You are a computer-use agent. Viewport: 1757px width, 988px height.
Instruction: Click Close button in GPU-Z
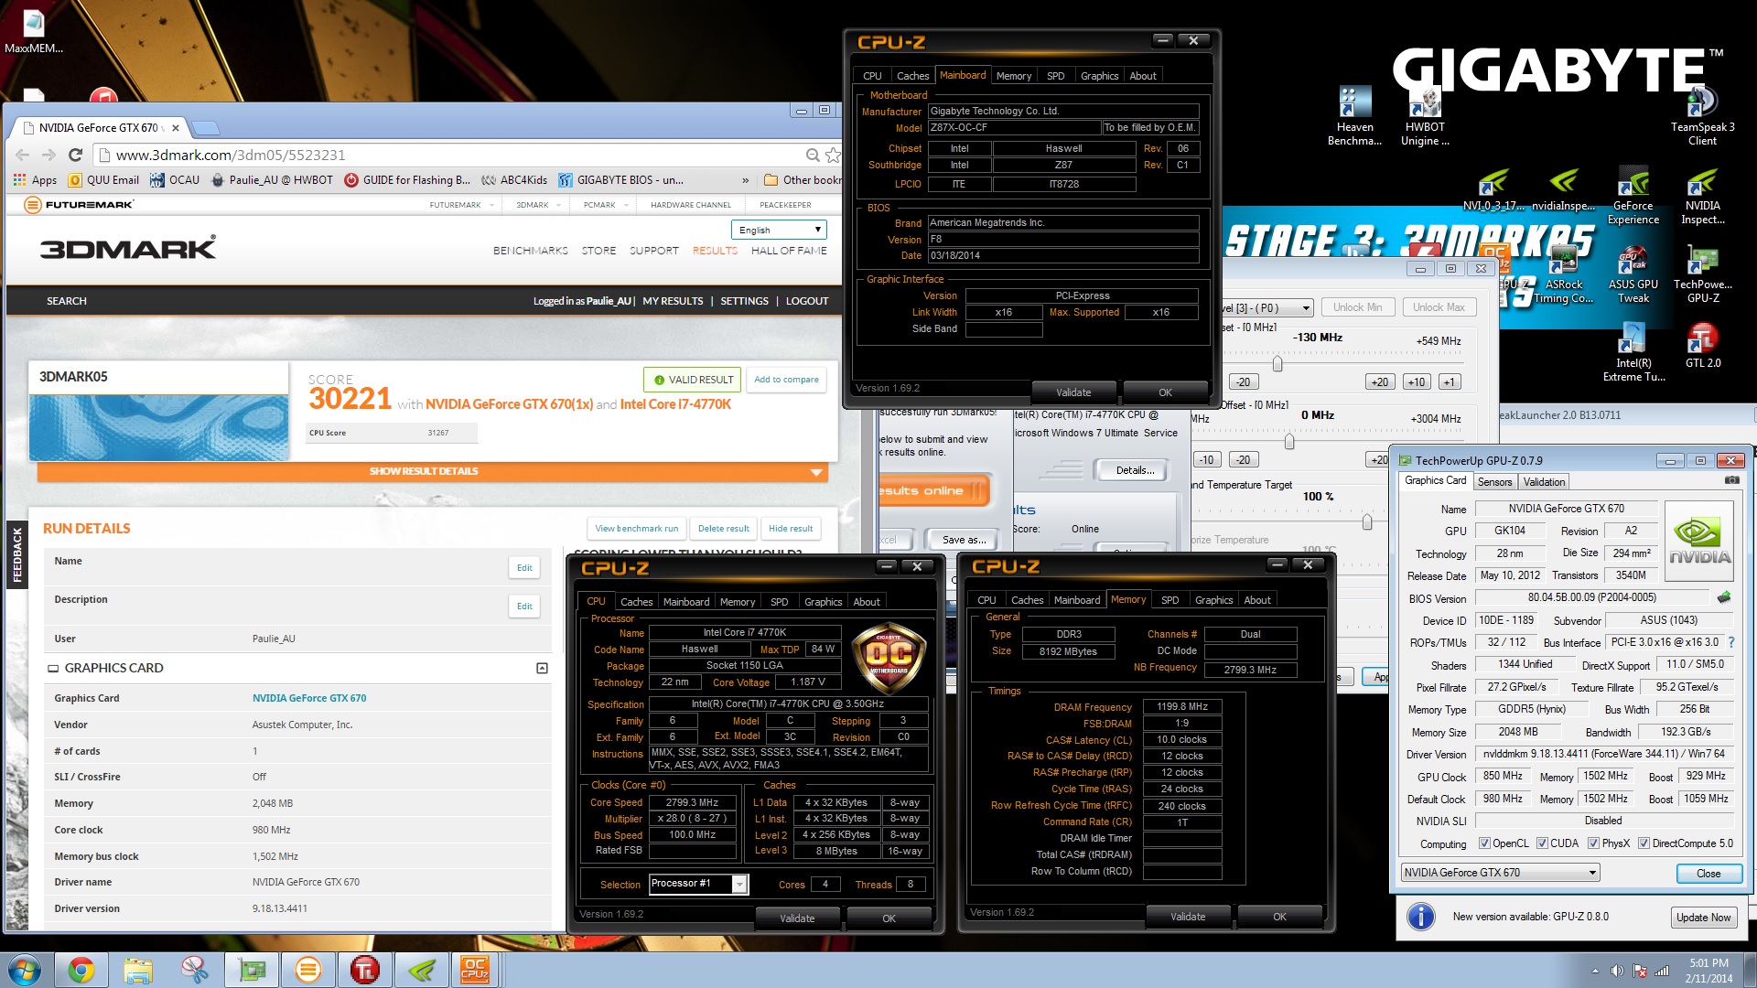coord(1708,874)
